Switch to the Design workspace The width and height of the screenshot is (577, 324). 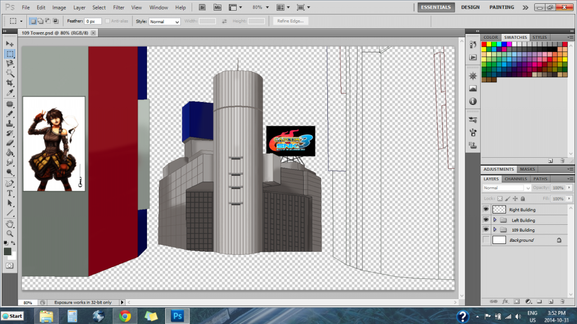[x=471, y=7]
